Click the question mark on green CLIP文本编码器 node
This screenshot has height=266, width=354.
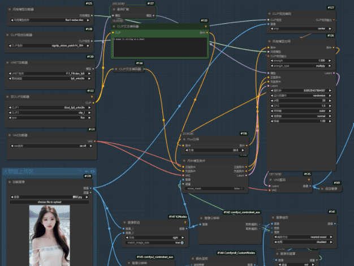(205, 27)
